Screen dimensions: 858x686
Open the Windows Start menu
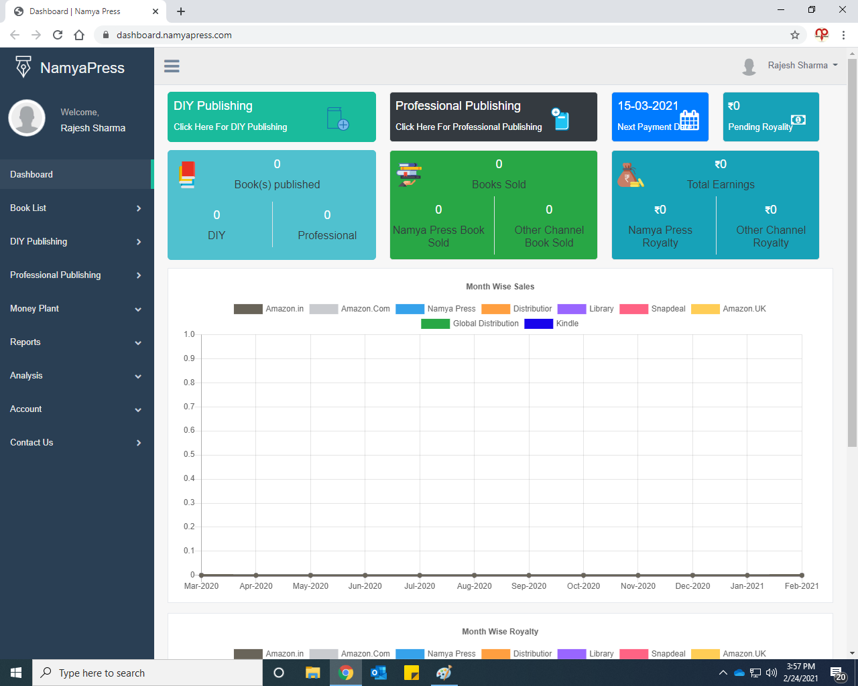click(16, 673)
